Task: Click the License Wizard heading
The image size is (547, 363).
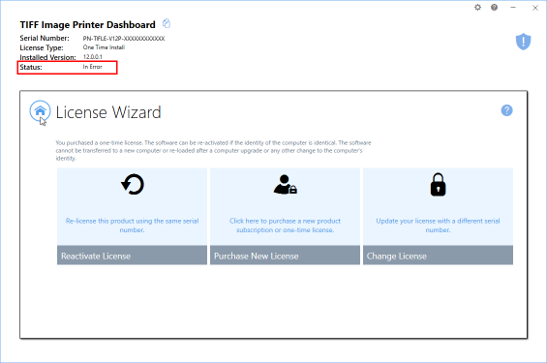Action: pyautogui.click(x=108, y=112)
